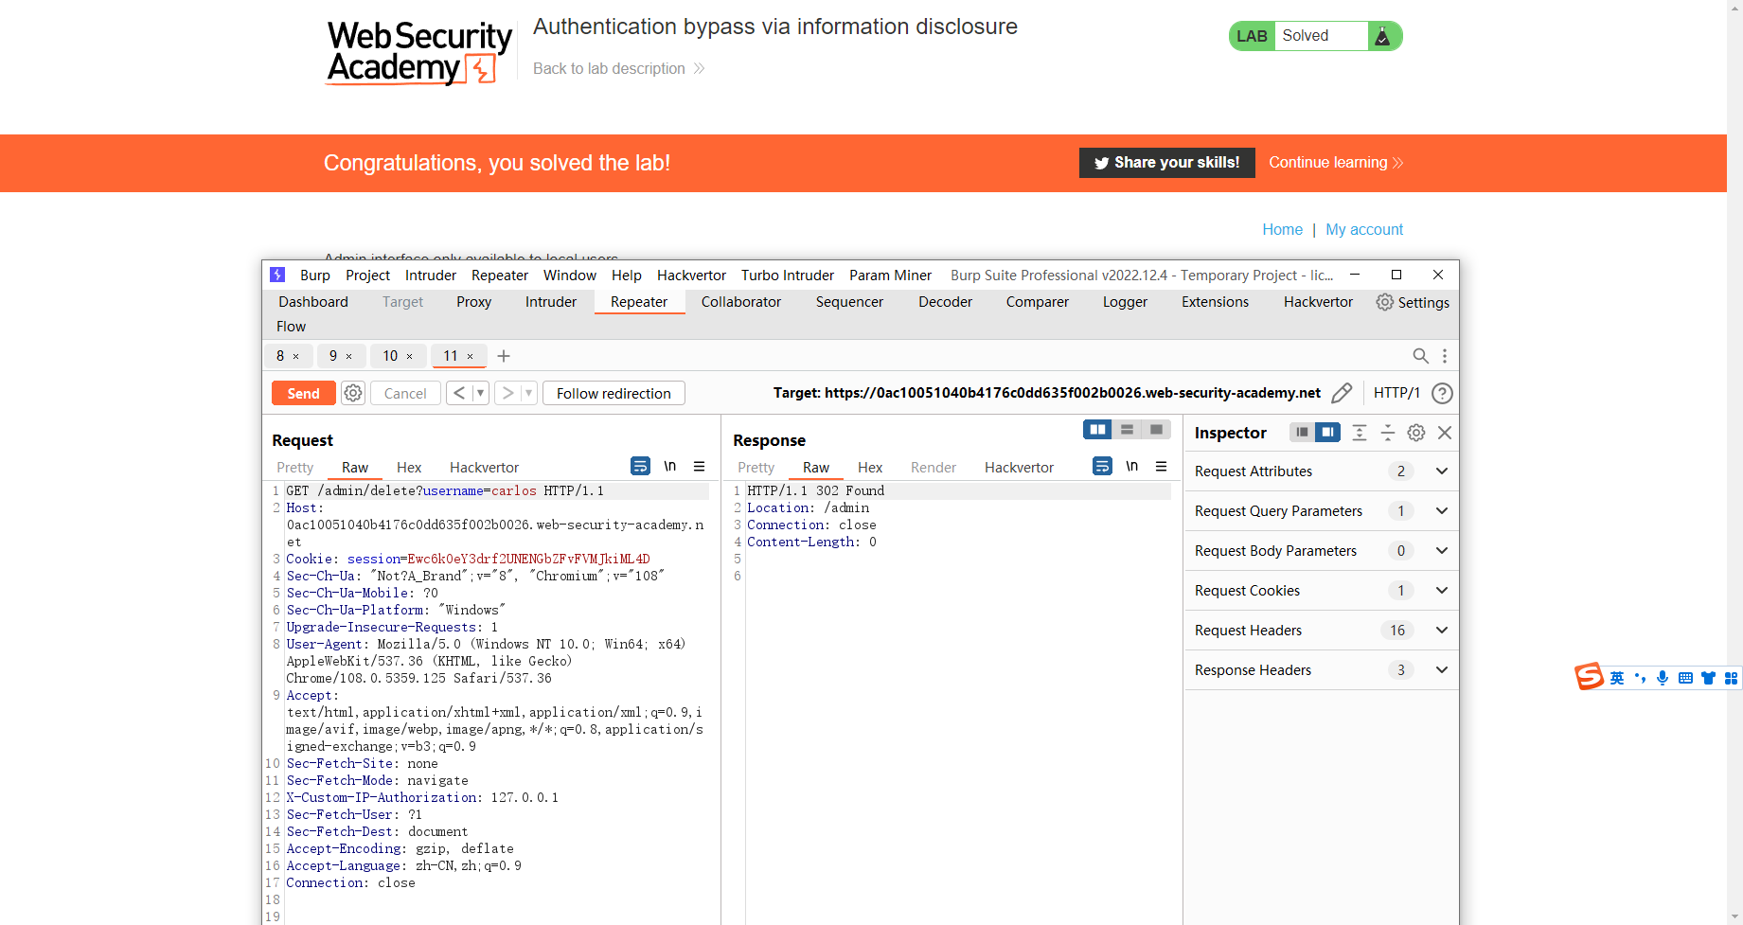Select side-by-side request/response layout
This screenshot has height=925, width=1743.
[x=1097, y=430]
